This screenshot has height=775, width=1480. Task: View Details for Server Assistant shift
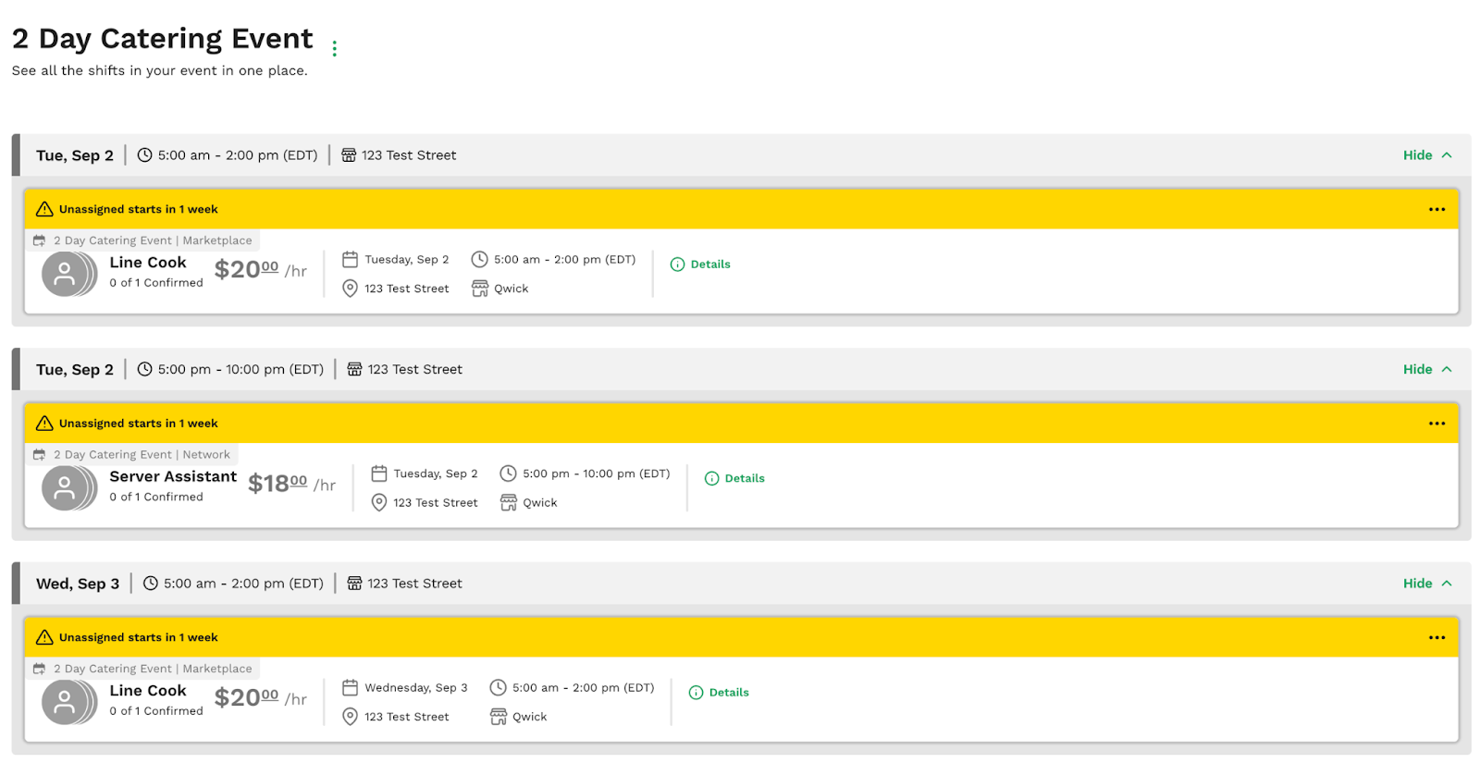pyautogui.click(x=734, y=478)
